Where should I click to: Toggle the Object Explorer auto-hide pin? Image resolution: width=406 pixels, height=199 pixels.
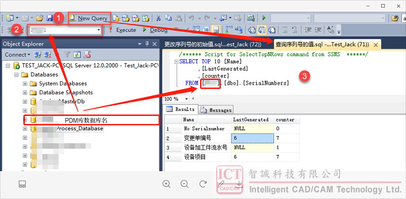(147, 44)
